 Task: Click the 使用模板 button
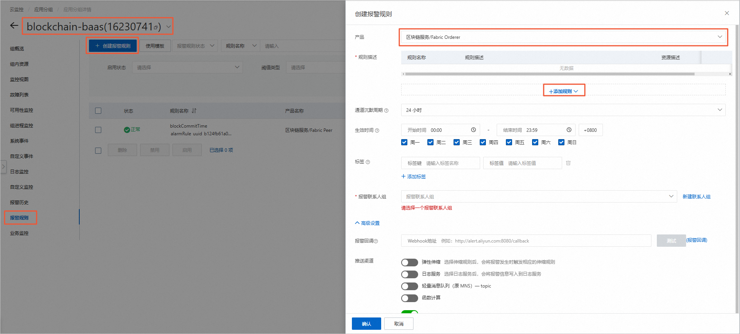tap(155, 46)
